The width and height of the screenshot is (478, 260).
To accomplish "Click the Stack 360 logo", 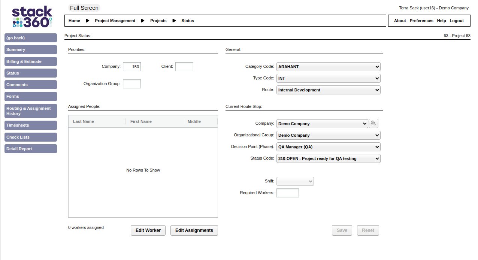I will tap(32, 17).
